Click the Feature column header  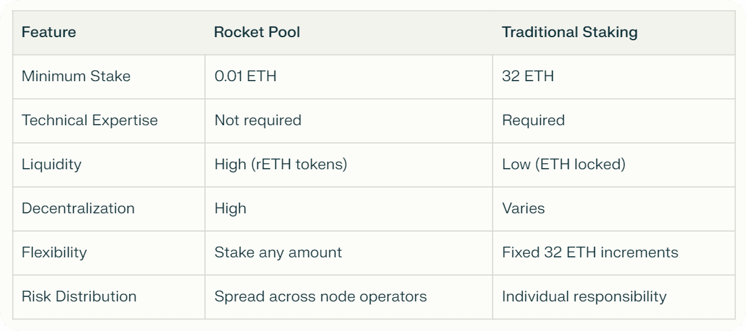pos(48,32)
